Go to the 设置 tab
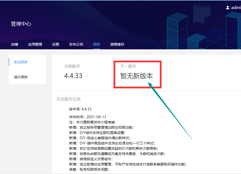The width and height of the screenshot is (241, 174). (x=56, y=44)
